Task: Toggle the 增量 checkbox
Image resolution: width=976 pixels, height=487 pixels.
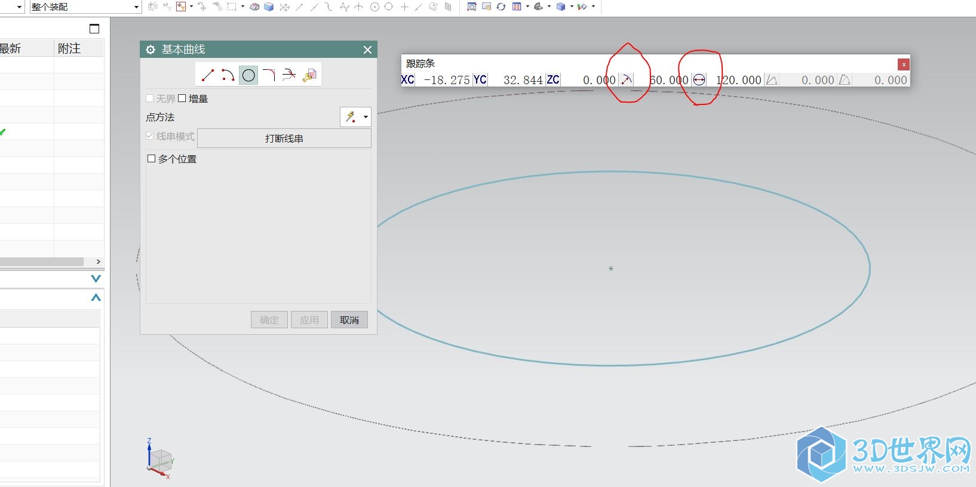Action: coord(182,98)
